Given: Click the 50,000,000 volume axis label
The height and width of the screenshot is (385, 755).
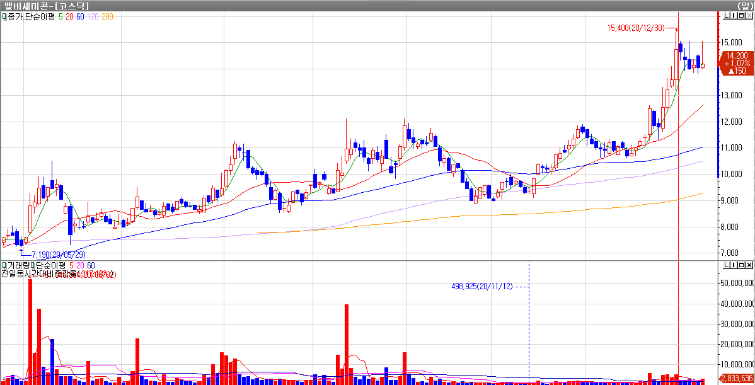Looking at the screenshot, I should pos(737,283).
